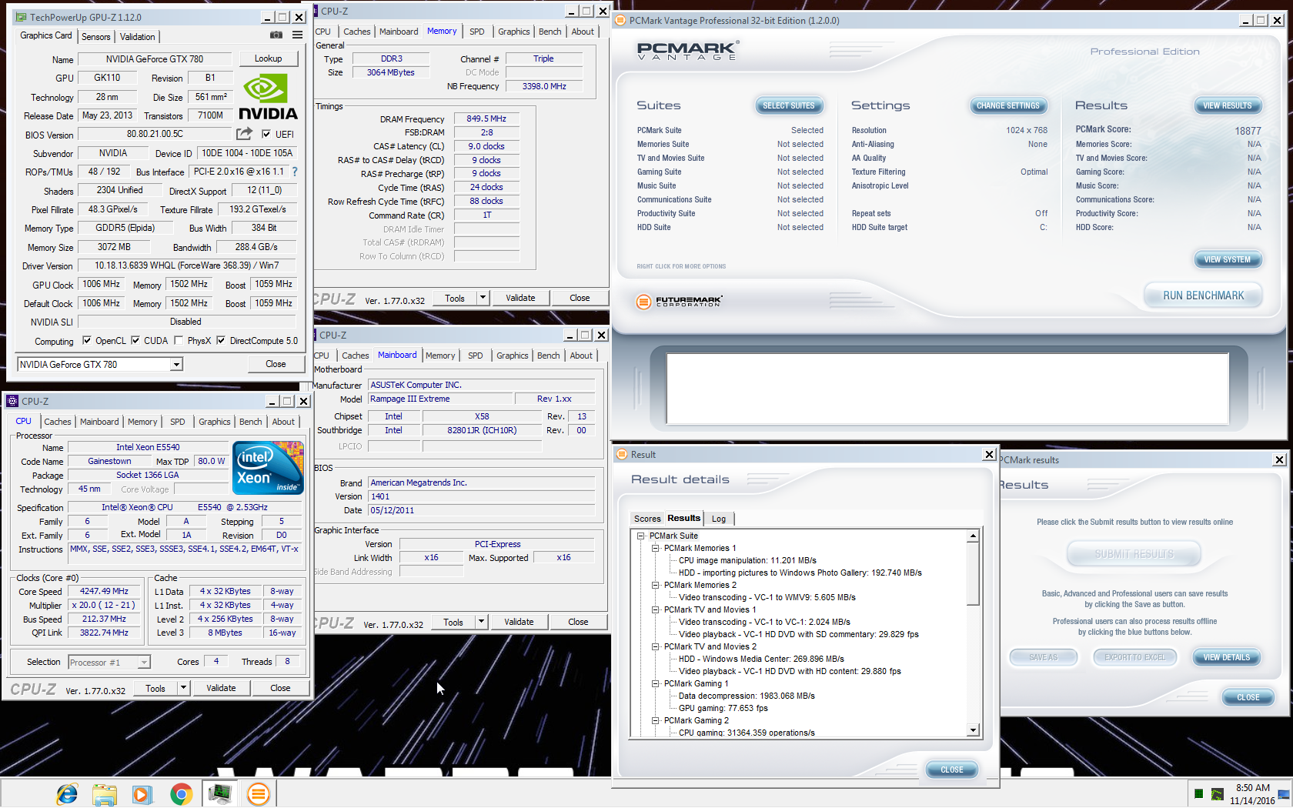Viewport: 1293px width, 808px height.
Task: Click the monitor app taskbar icon
Action: [219, 793]
